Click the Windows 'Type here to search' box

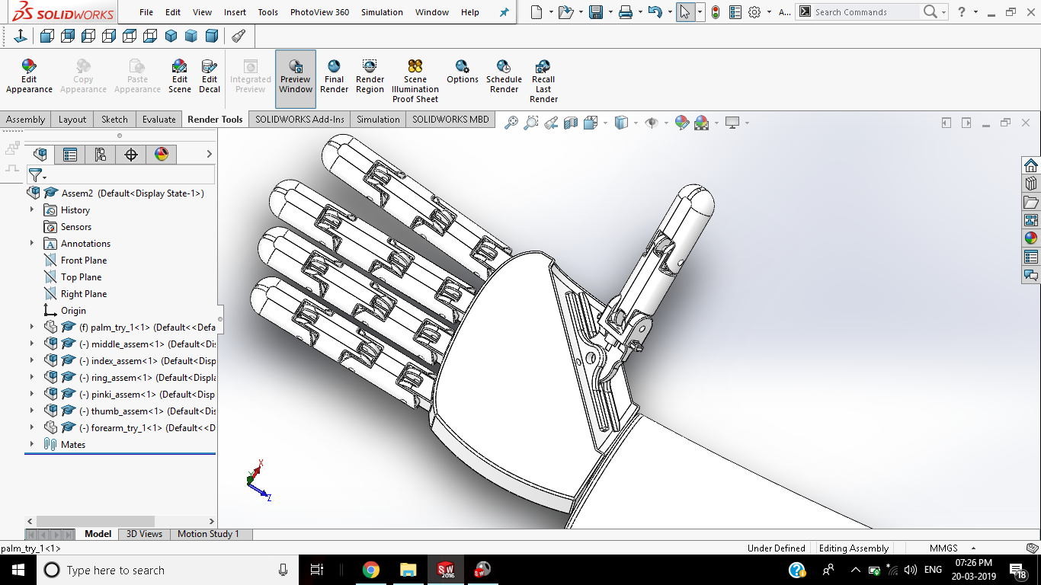[x=168, y=570]
